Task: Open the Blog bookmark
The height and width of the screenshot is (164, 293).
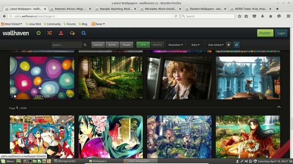Action: (x=83, y=24)
